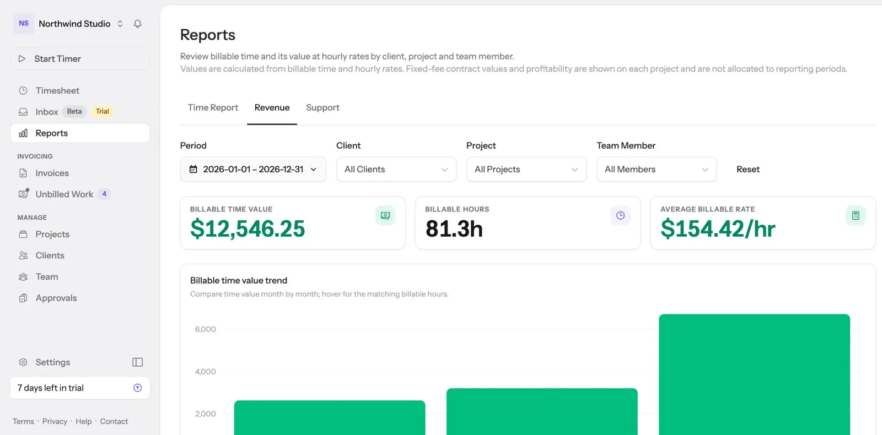Click the Approvals clipboard icon
Viewport: 882px width, 435px height.
pos(23,298)
